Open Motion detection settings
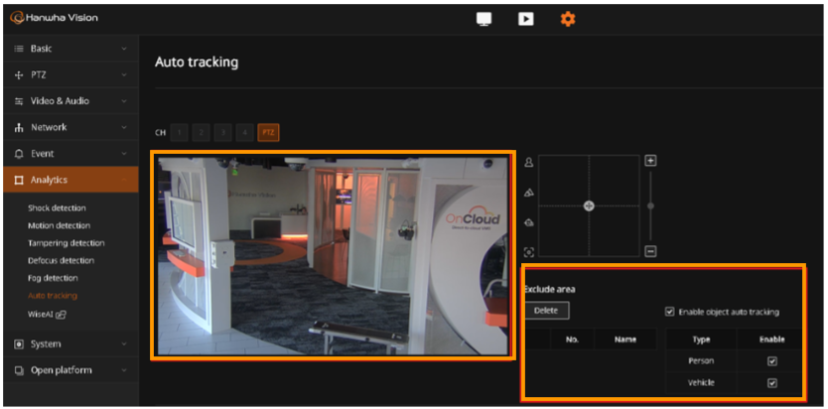Image resolution: width=828 pixels, height=409 pixels. (60, 225)
